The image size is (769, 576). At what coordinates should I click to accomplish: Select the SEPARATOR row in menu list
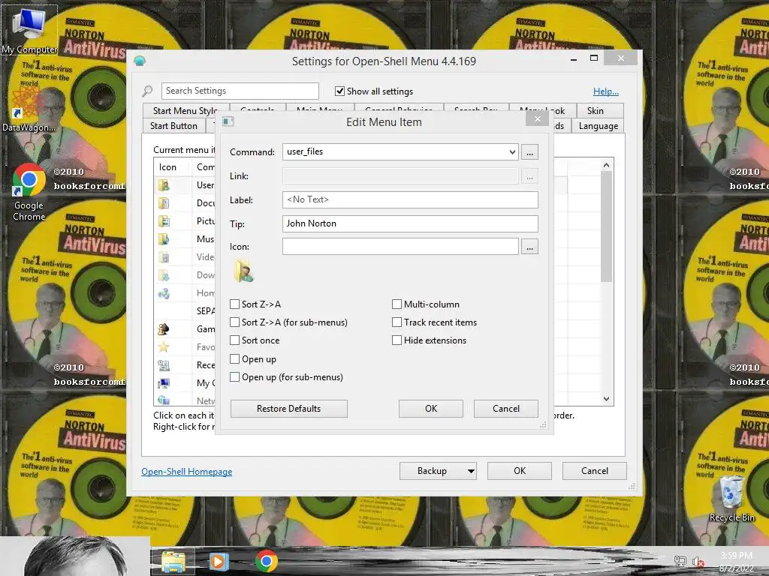tap(185, 310)
